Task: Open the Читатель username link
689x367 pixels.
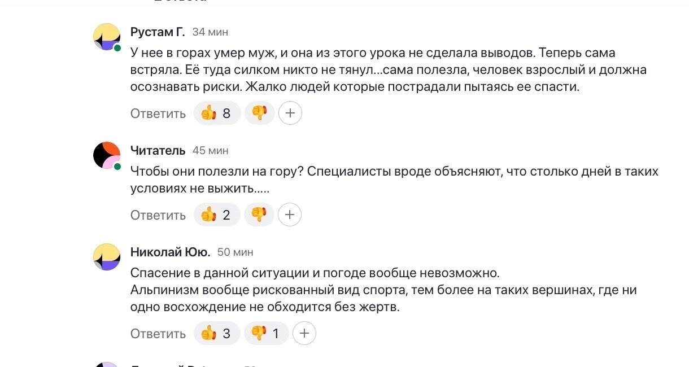Action: tap(158, 150)
